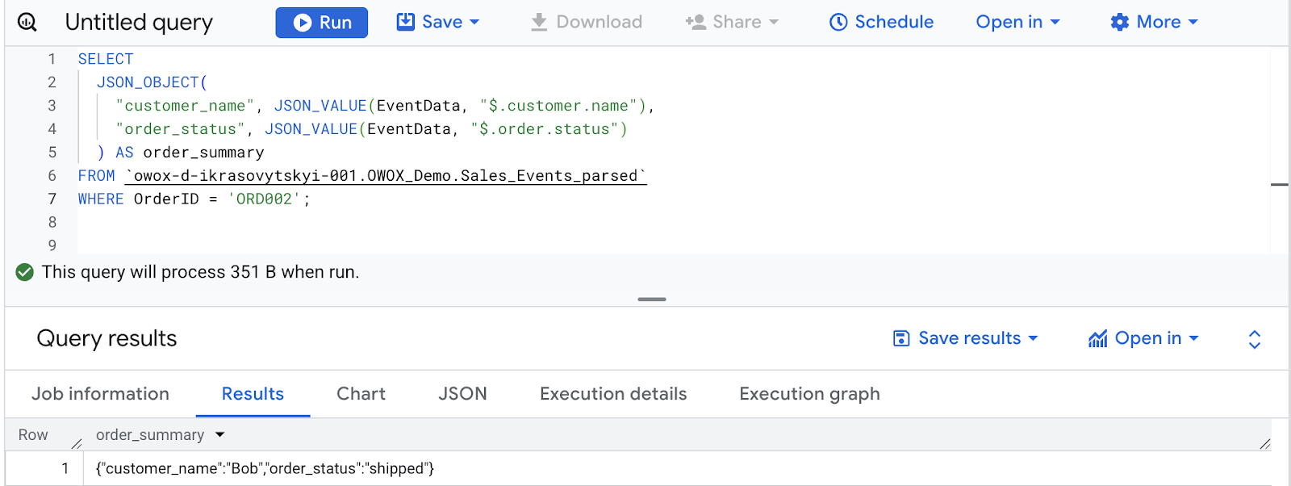The width and height of the screenshot is (1291, 486).
Task: Expand the top toolbar Open in menu
Action: pyautogui.click(x=1017, y=22)
